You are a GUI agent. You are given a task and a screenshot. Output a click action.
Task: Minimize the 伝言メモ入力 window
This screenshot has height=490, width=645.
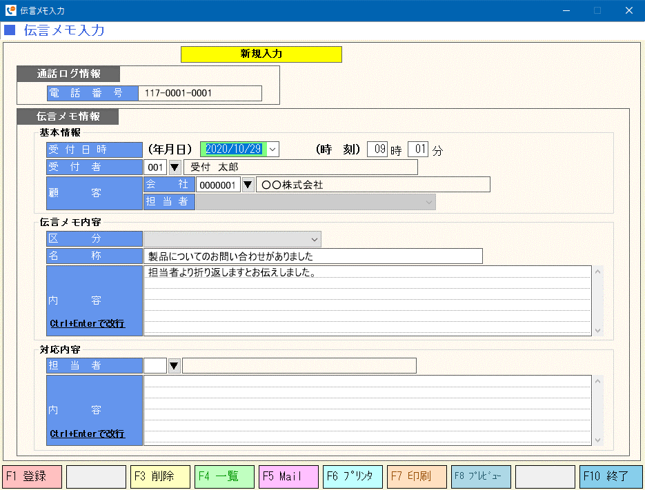click(x=566, y=10)
